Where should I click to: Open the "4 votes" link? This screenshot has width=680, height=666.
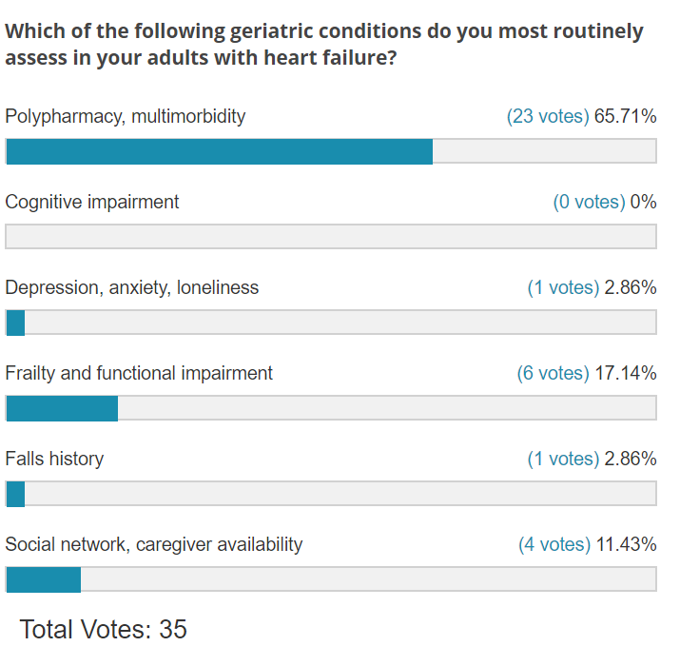click(554, 544)
